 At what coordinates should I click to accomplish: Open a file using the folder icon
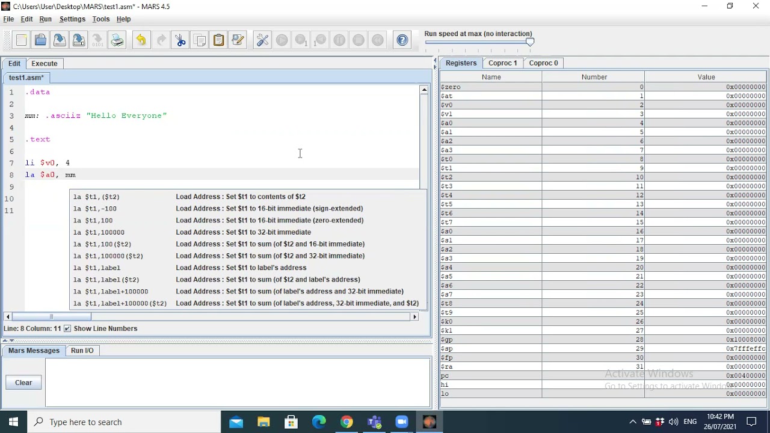41,40
